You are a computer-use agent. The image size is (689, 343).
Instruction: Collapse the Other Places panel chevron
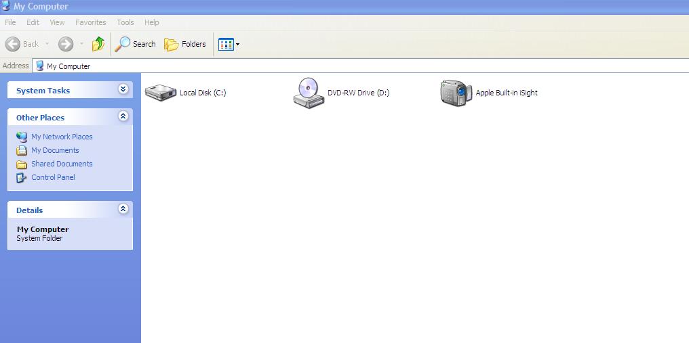pyautogui.click(x=123, y=116)
